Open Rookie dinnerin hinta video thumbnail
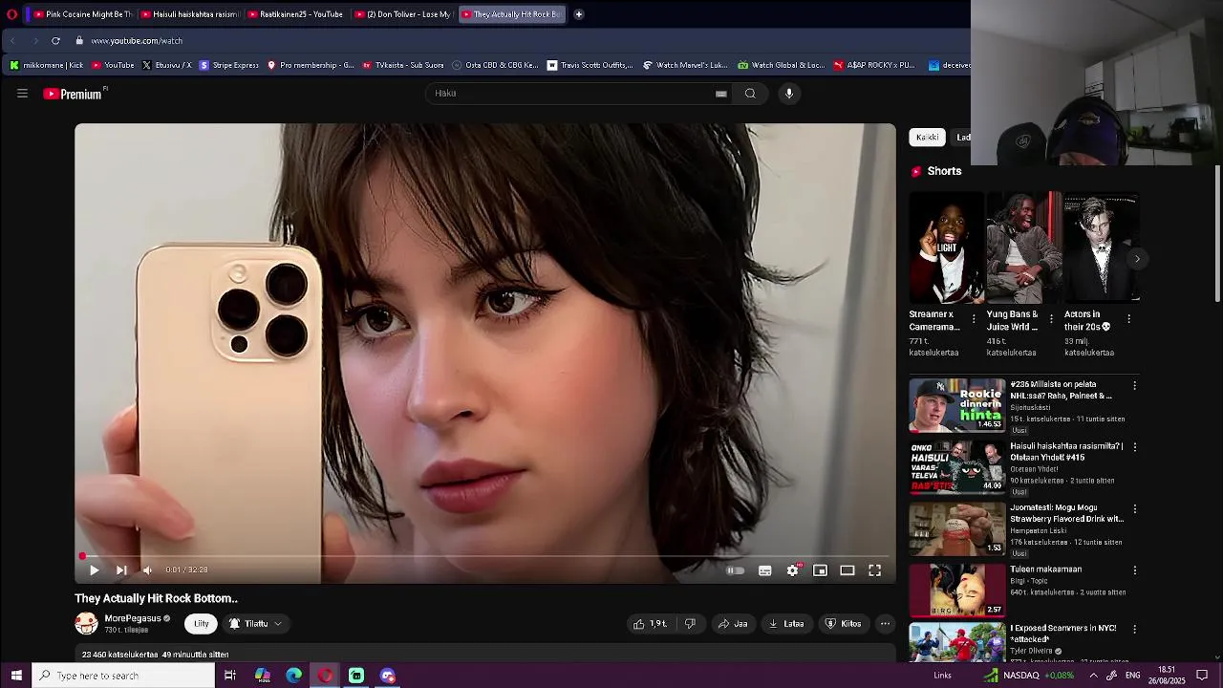The height and width of the screenshot is (688, 1223). 956,405
